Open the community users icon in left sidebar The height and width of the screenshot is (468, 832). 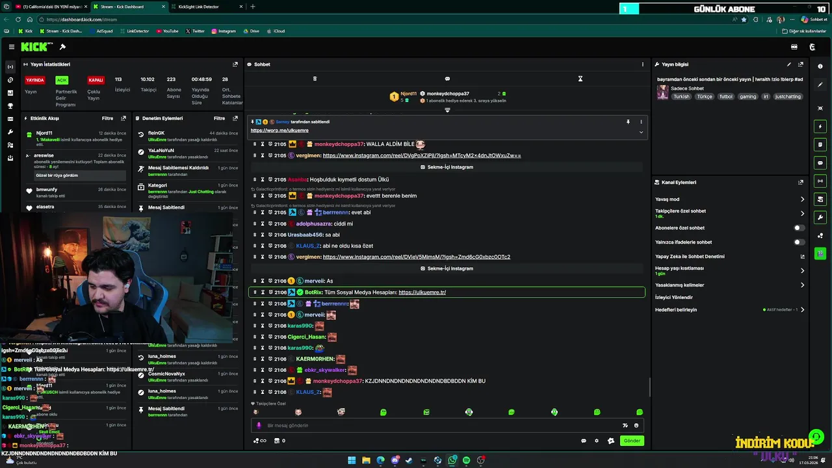pos(10,145)
